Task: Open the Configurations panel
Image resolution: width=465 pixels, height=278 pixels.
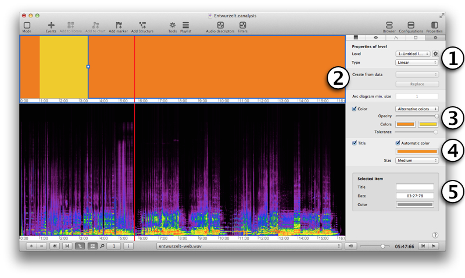Action: (x=411, y=26)
